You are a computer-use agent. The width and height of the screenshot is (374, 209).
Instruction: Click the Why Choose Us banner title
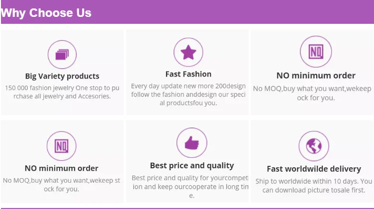coord(46,13)
